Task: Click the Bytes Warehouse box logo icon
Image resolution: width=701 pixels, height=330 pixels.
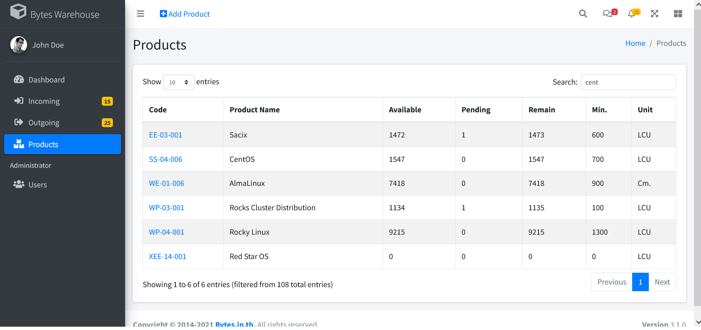Action: coord(18,11)
